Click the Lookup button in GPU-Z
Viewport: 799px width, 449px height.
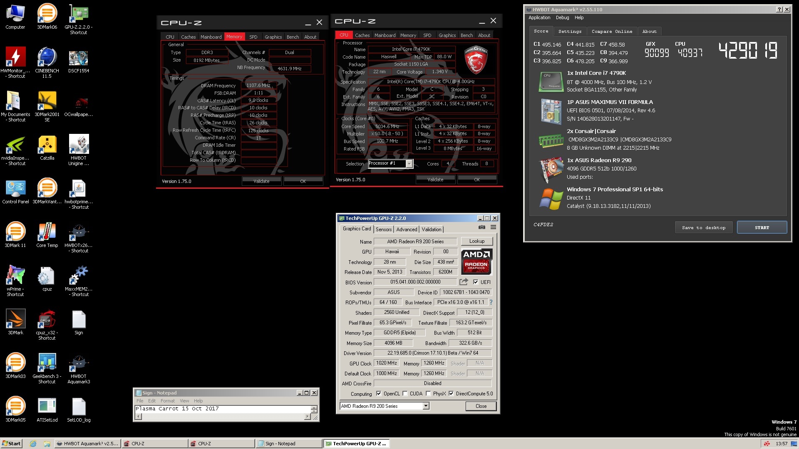pyautogui.click(x=476, y=241)
